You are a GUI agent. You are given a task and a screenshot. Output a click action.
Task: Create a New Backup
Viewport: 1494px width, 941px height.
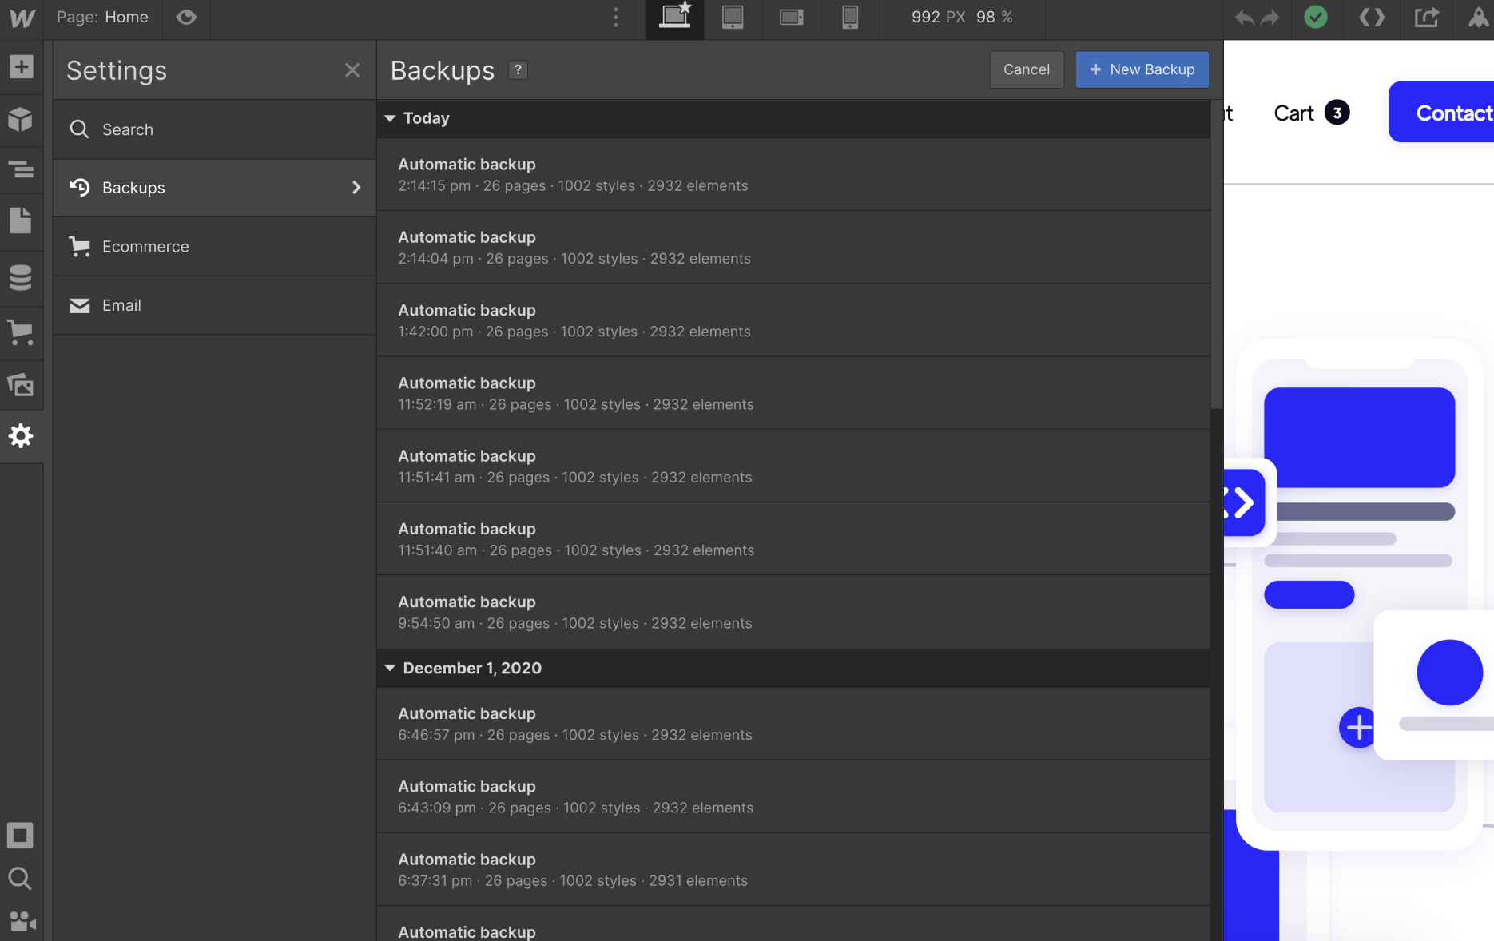tap(1142, 69)
